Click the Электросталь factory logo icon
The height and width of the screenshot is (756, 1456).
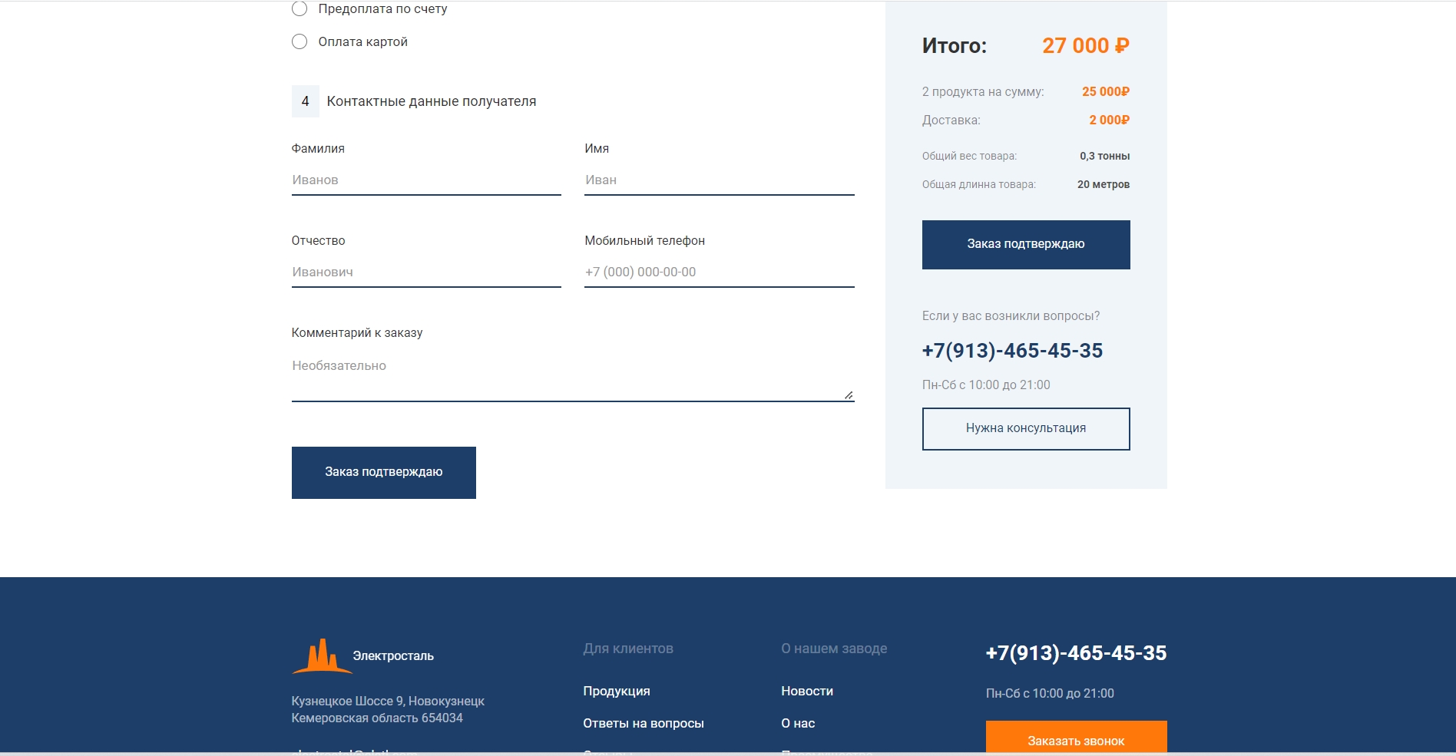tap(322, 656)
